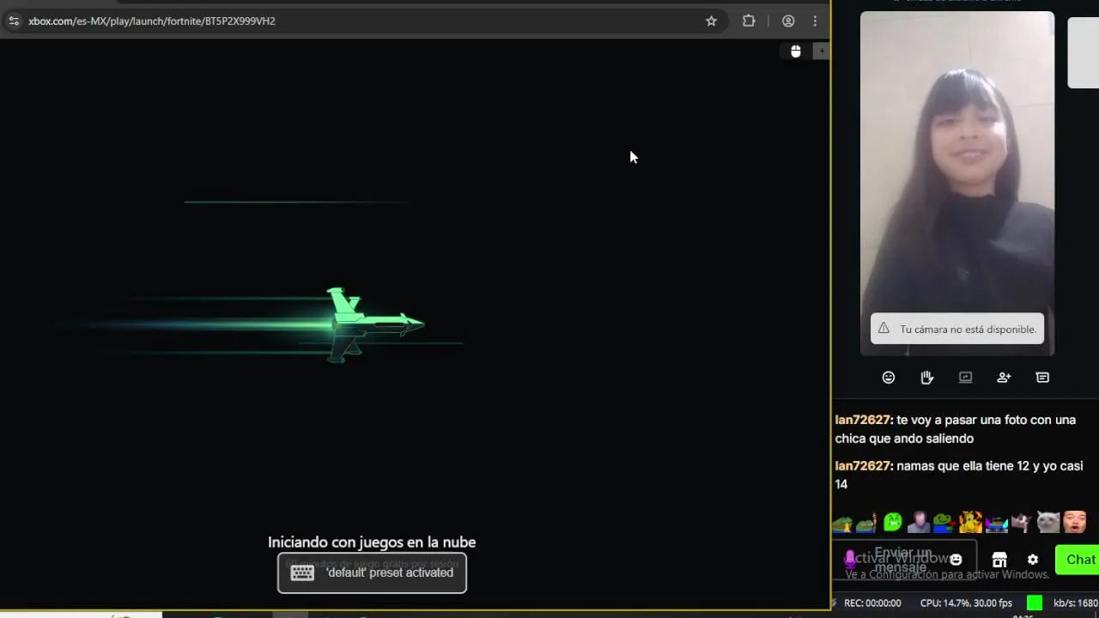Click the green Chat button
1099x618 pixels.
click(1079, 560)
